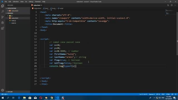Open notifications bell in status bar
Screen dimensions: 178x100
(x=175, y=94)
